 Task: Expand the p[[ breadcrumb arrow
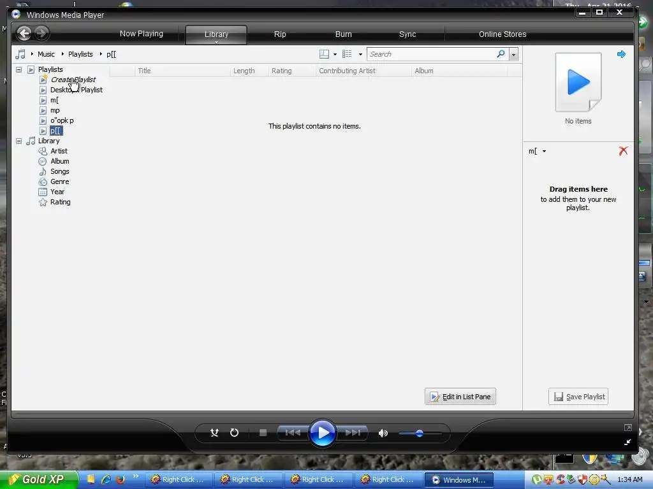pyautogui.click(x=101, y=54)
